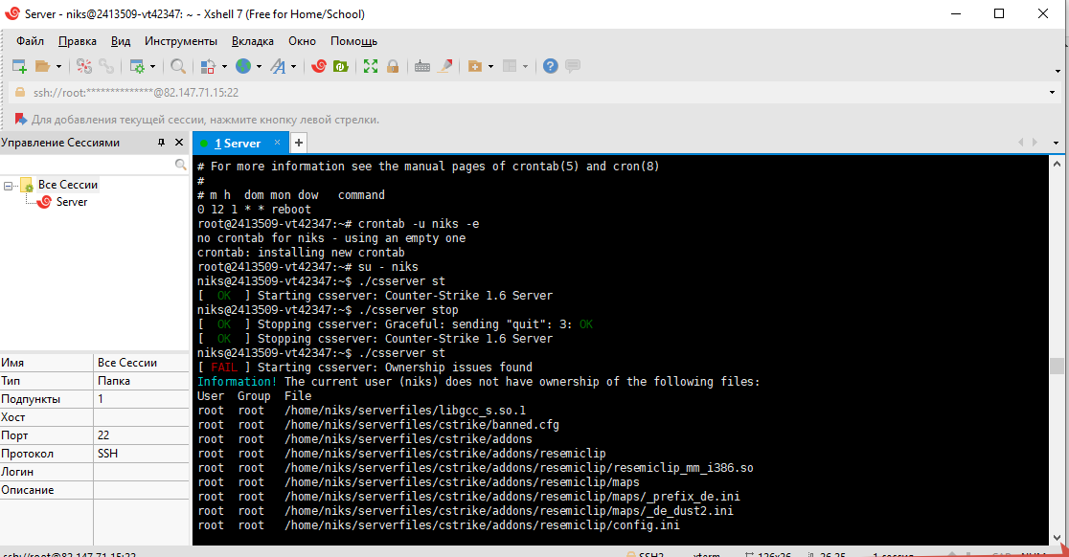Click the green Xftp file transfer icon

coord(341,66)
